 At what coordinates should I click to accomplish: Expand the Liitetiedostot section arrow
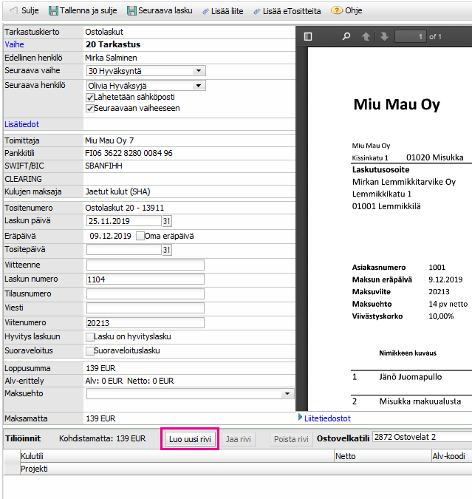tap(300, 417)
